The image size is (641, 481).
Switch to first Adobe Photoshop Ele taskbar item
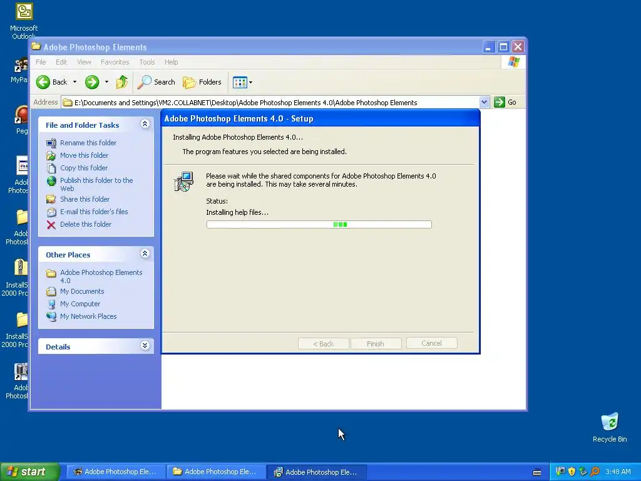(x=116, y=472)
